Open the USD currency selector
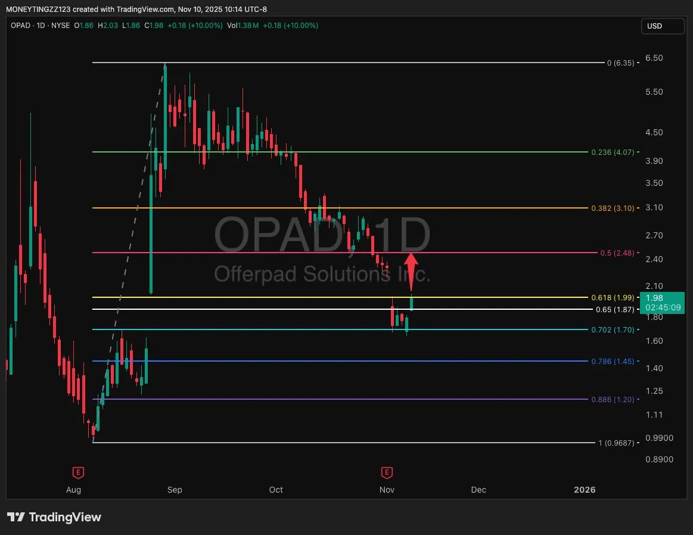This screenshot has width=693, height=535. coord(663,26)
